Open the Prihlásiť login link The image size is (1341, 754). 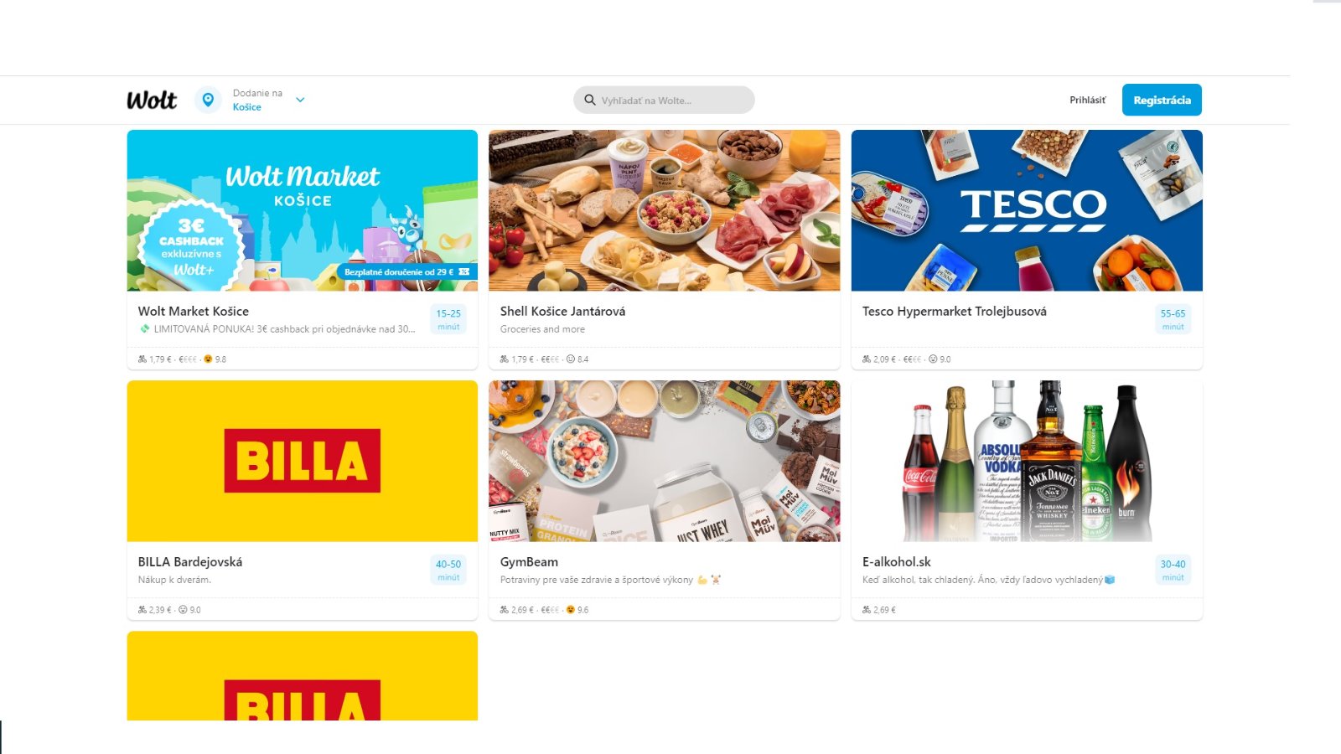[1087, 100]
